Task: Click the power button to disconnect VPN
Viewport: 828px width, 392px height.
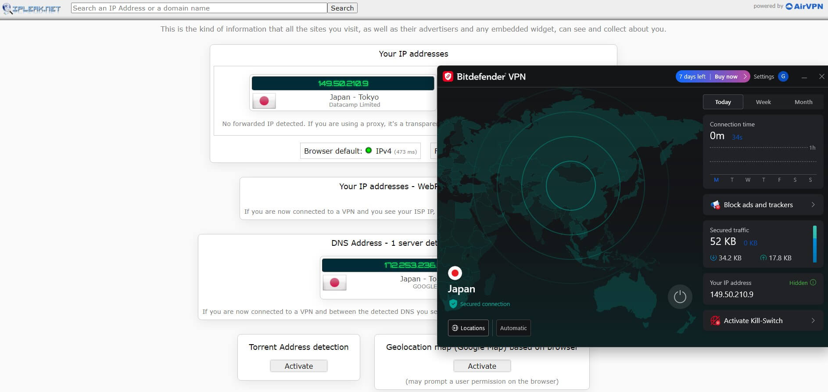Action: (680, 297)
